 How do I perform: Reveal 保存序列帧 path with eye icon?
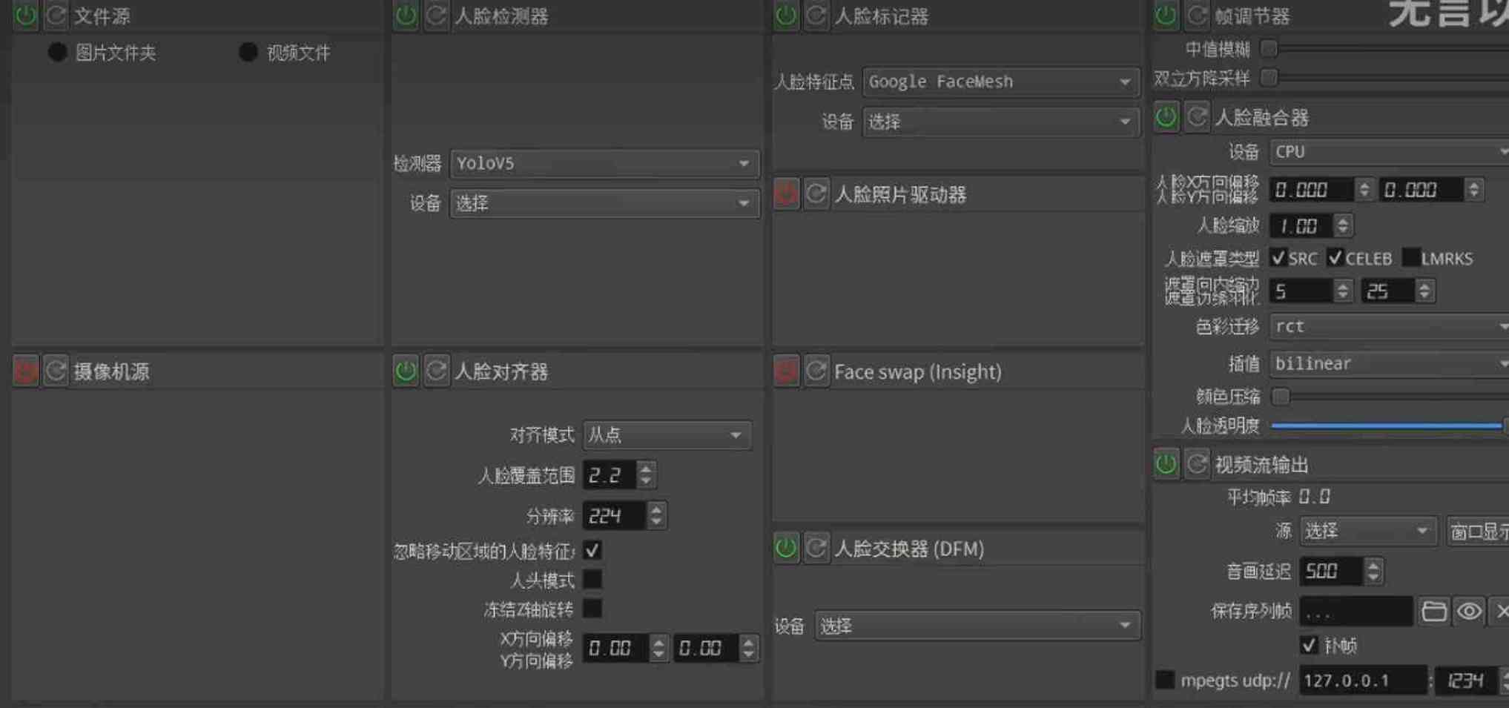click(x=1469, y=611)
